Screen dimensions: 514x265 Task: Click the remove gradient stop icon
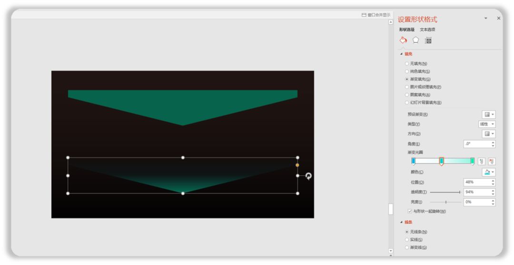coord(491,161)
